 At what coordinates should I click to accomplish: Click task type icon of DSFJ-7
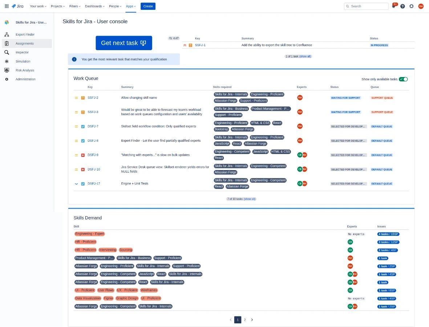[x=83, y=126]
